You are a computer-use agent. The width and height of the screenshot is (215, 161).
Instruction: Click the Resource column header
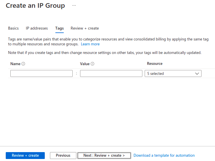154,64
